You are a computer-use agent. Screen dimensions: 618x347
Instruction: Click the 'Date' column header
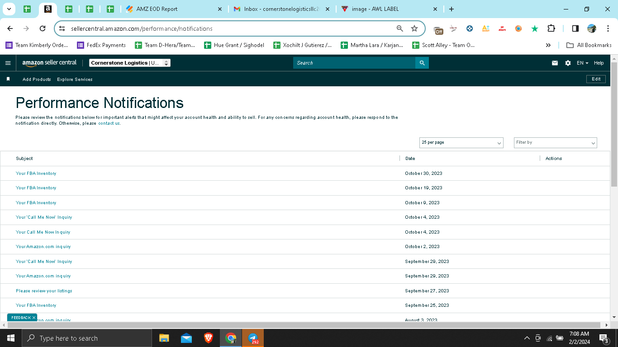(x=410, y=159)
